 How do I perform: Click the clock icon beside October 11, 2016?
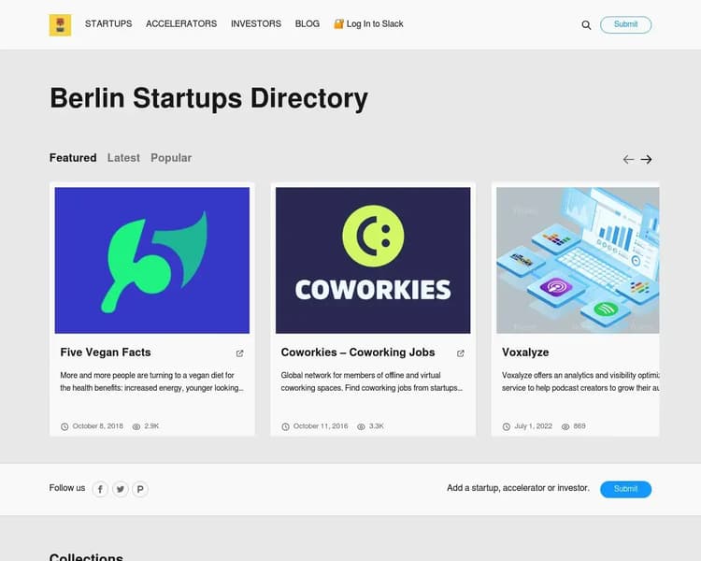(x=285, y=426)
